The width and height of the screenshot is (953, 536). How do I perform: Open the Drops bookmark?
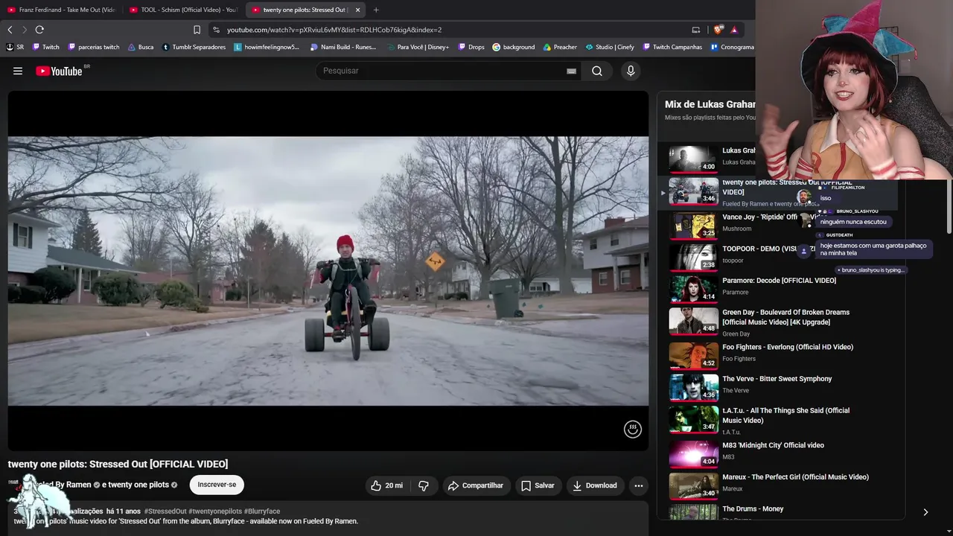(x=471, y=47)
